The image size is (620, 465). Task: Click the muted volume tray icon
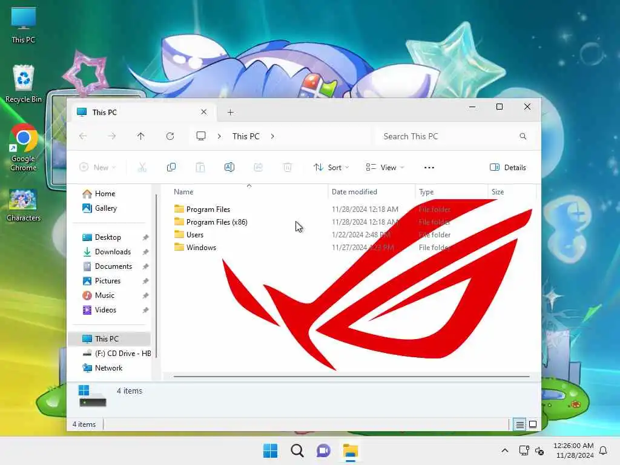pyautogui.click(x=539, y=450)
